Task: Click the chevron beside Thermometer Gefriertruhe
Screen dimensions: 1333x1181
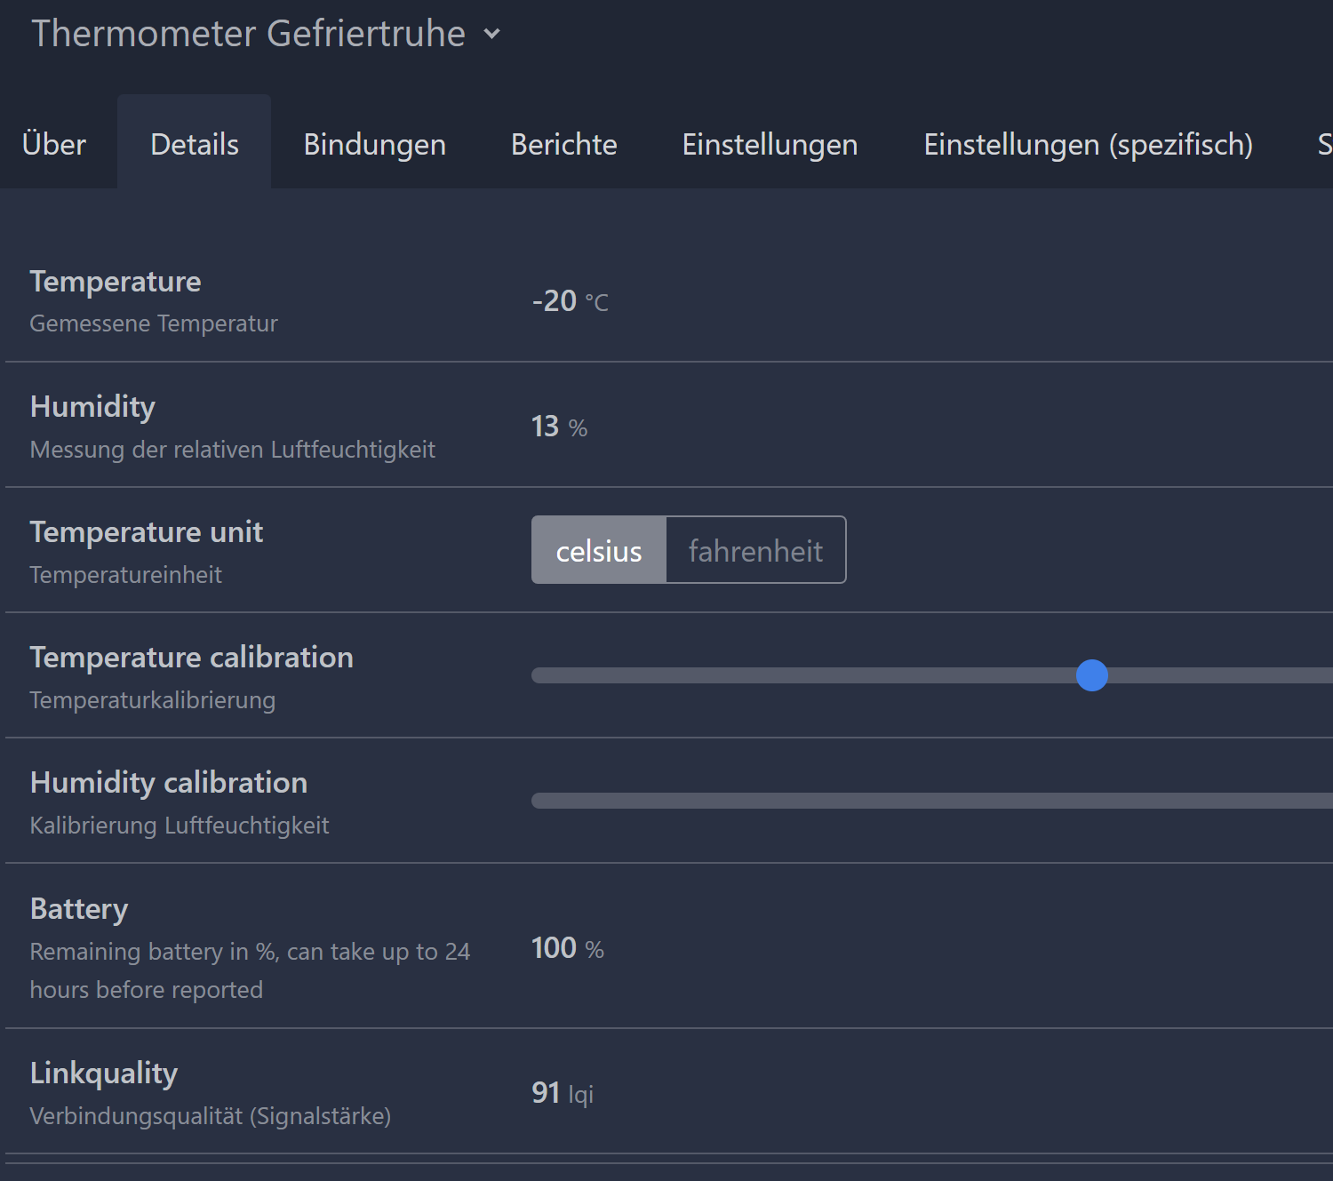Action: (491, 35)
